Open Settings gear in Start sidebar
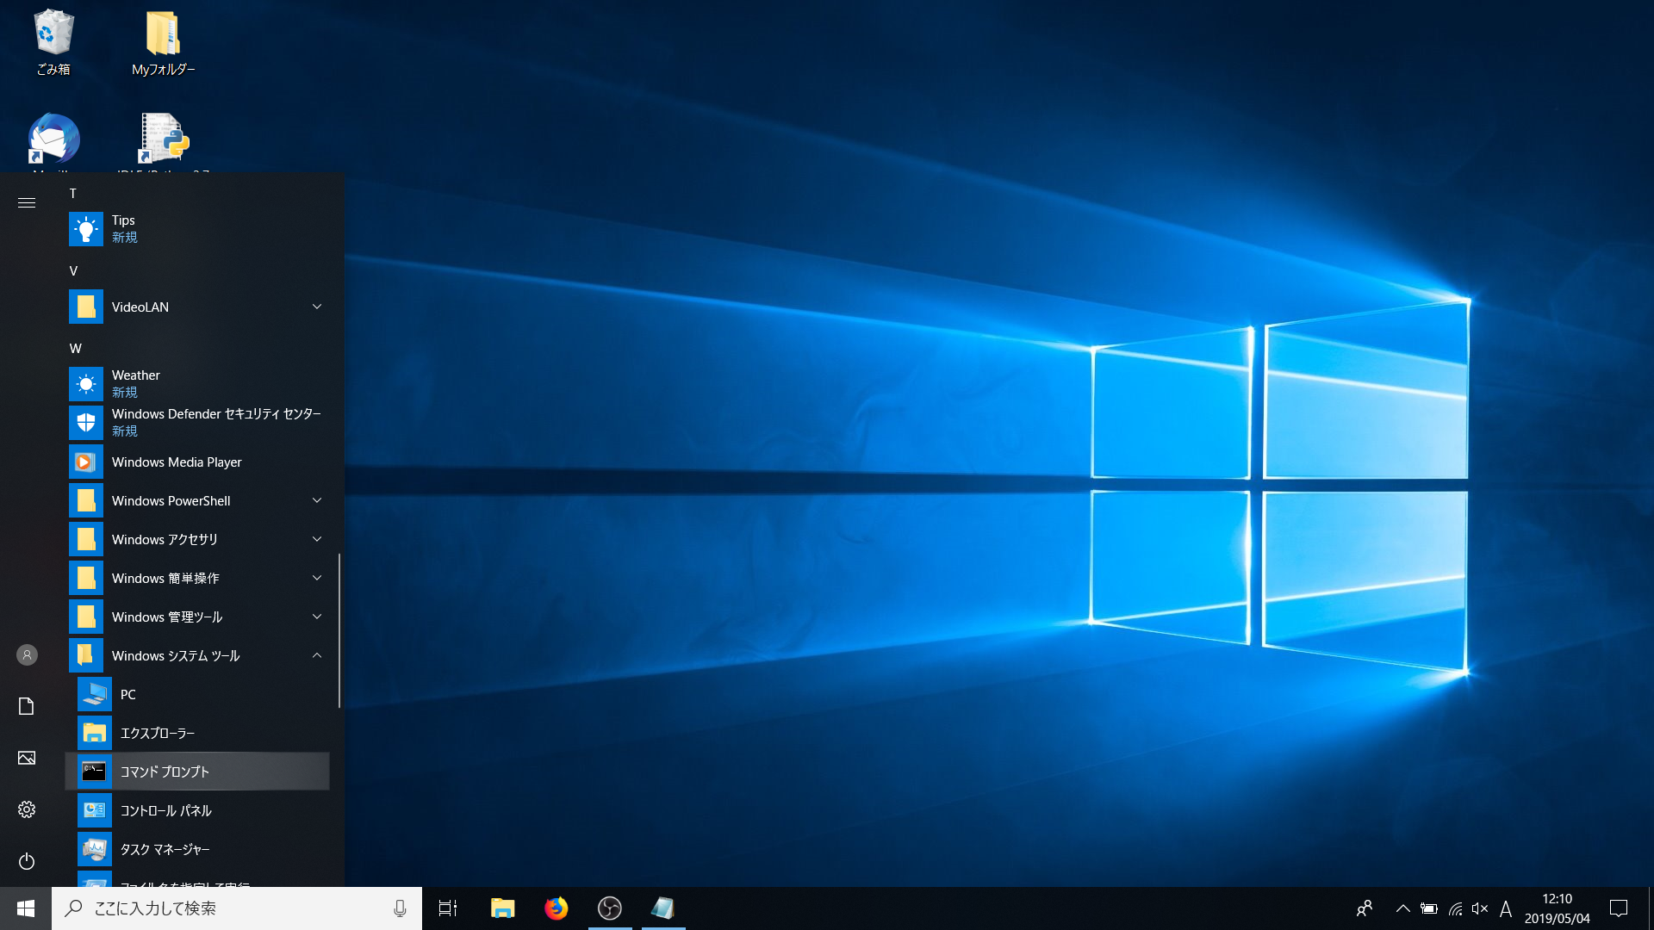 click(27, 809)
